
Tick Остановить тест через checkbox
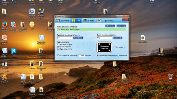point(58,55)
